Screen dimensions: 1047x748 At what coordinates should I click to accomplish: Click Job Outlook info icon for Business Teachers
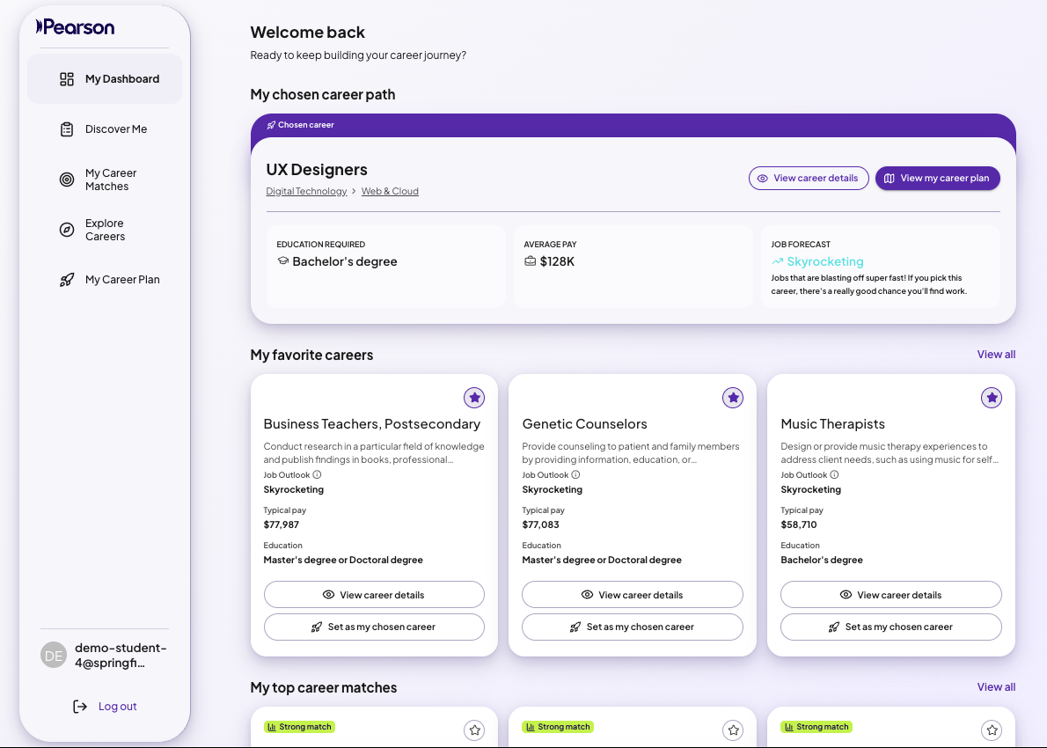[x=317, y=475]
